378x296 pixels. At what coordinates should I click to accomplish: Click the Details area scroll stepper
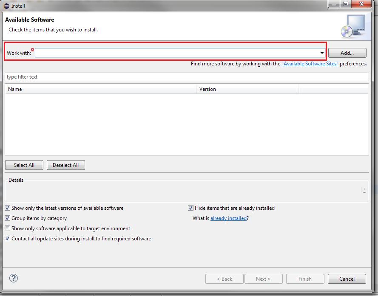pos(364,190)
